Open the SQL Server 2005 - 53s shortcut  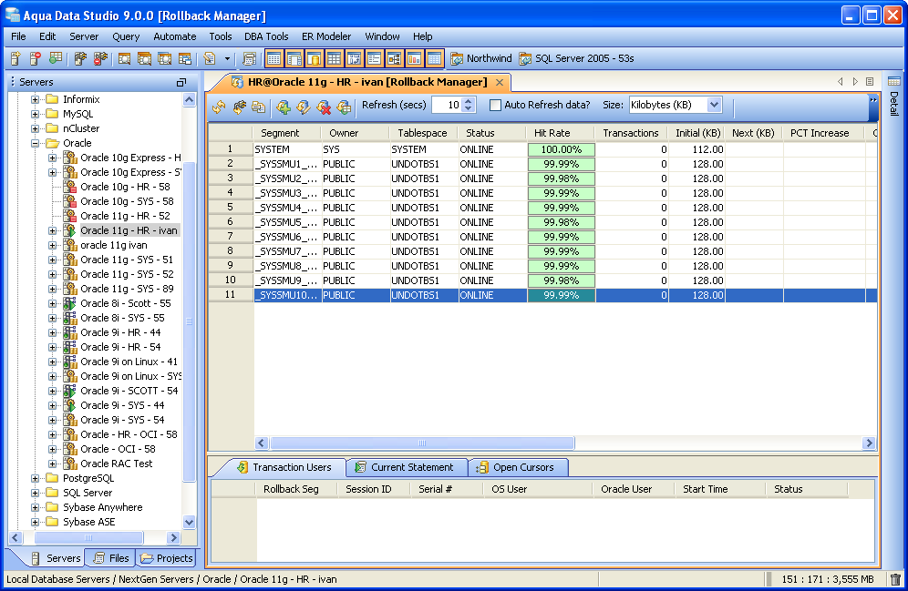pos(577,58)
